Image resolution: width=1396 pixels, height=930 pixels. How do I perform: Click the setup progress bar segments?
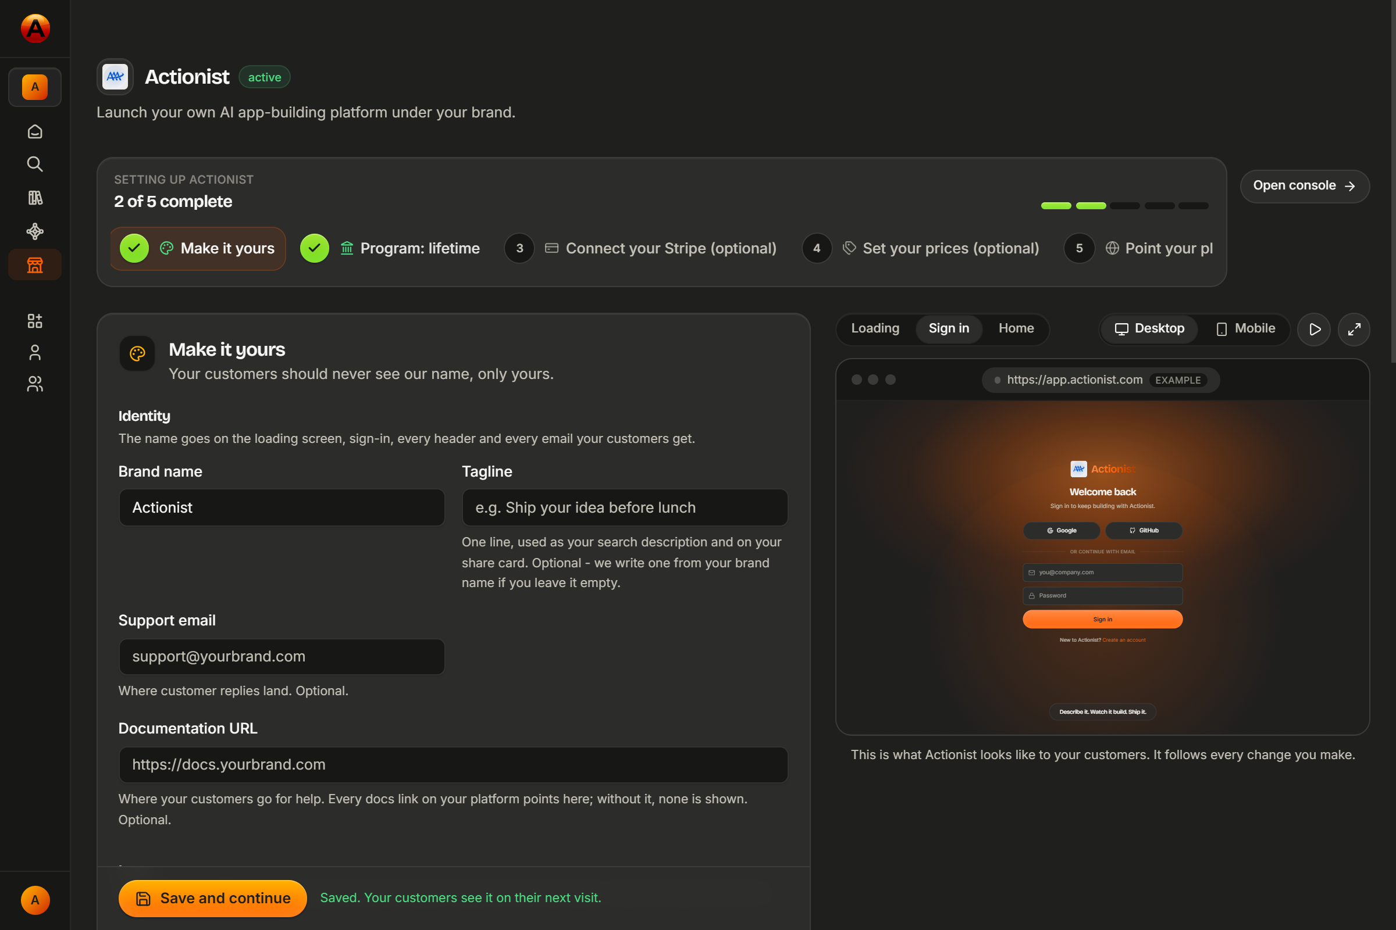point(1124,205)
